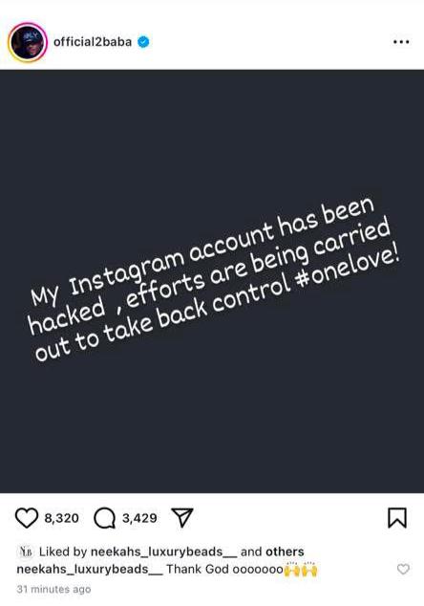Save post using bookmark icon
This screenshot has width=424, height=606.
tap(397, 518)
